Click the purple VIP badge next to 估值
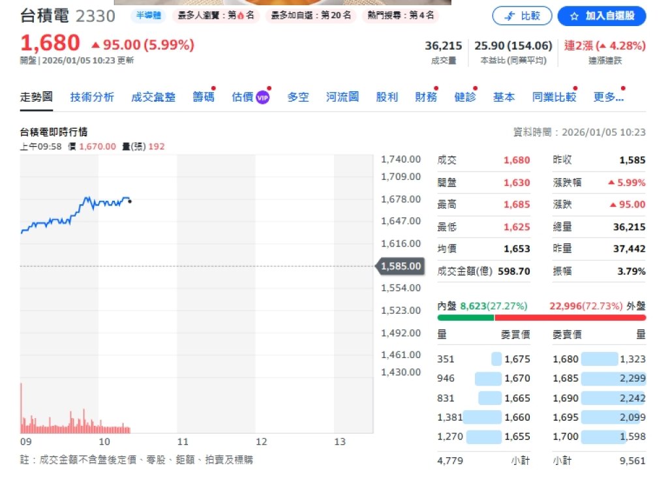 262,97
